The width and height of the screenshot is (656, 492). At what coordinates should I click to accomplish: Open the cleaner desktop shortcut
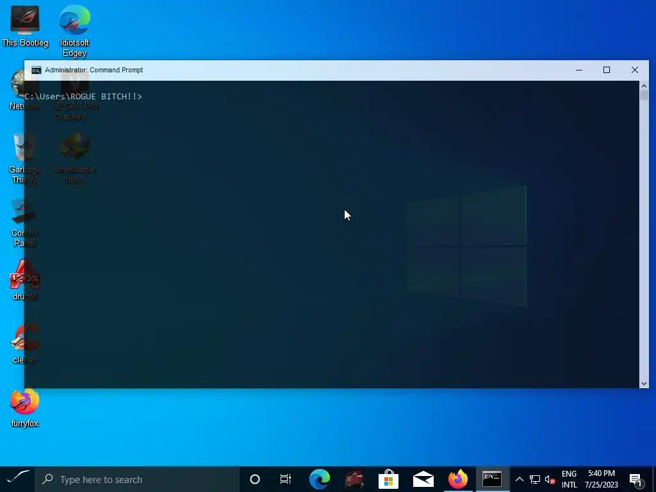tap(25, 344)
